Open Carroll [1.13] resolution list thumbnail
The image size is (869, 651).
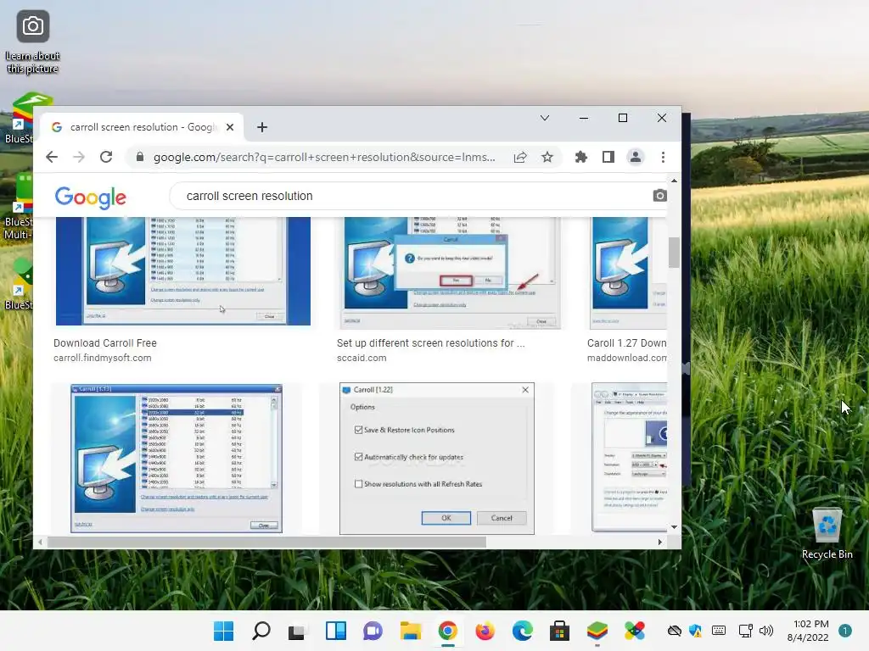point(177,459)
